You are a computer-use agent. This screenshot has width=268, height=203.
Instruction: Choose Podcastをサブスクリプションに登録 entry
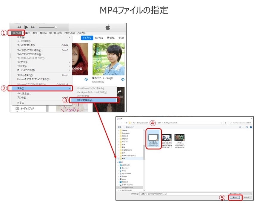41,79
